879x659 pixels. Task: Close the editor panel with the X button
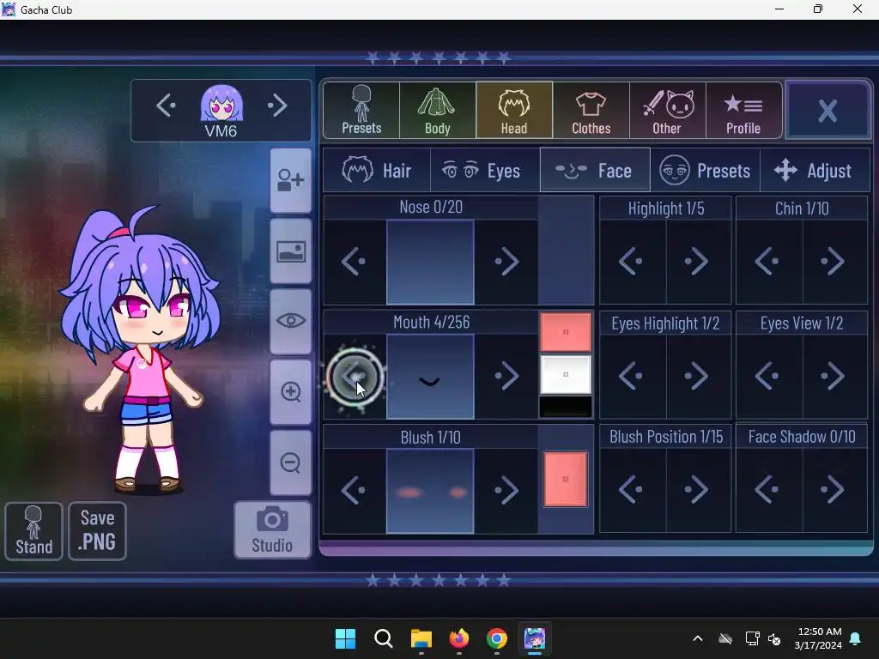[x=828, y=111]
